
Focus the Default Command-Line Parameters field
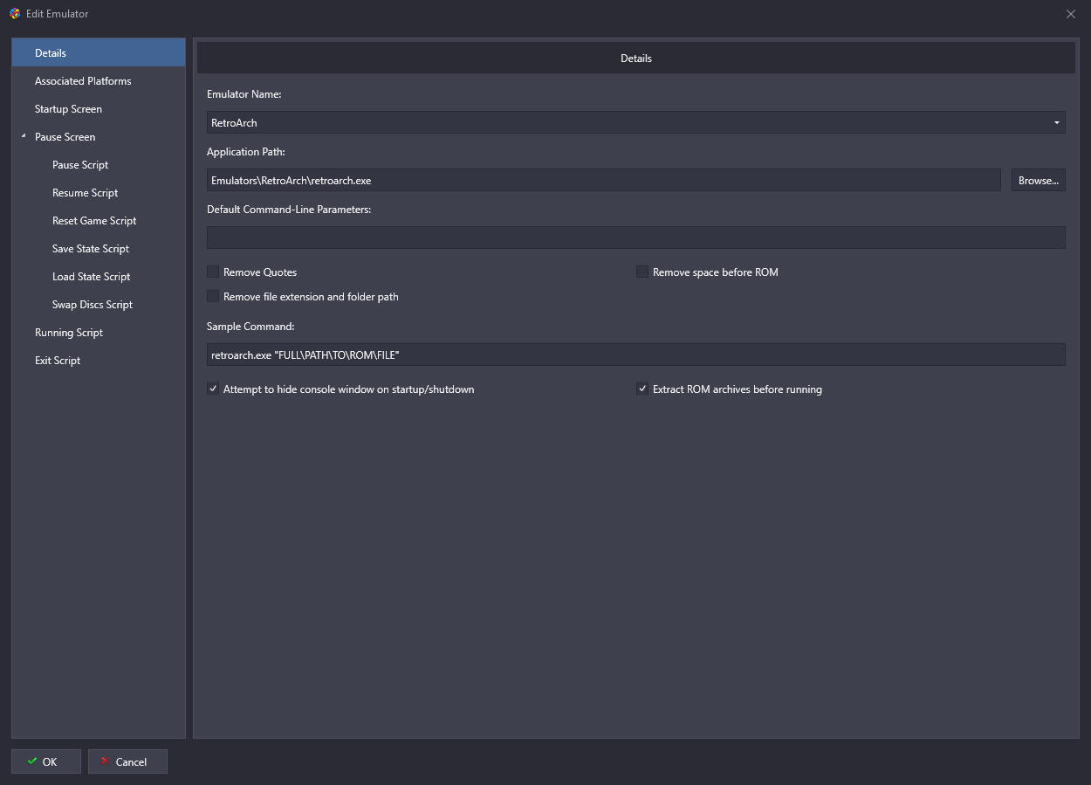[636, 238]
